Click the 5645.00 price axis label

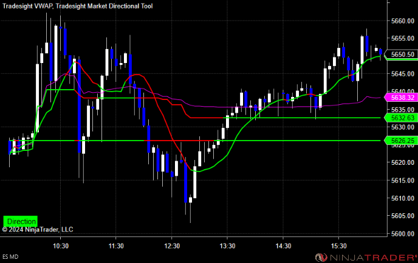tap(403, 74)
